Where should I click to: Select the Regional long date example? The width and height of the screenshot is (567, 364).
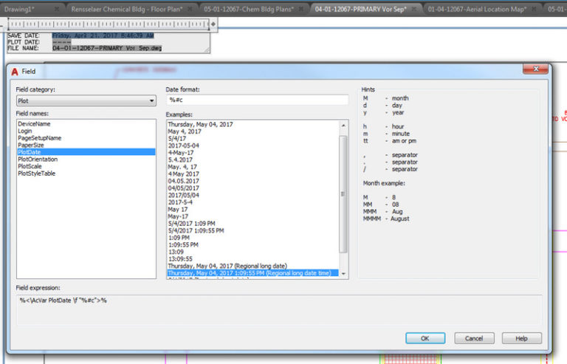click(224, 266)
